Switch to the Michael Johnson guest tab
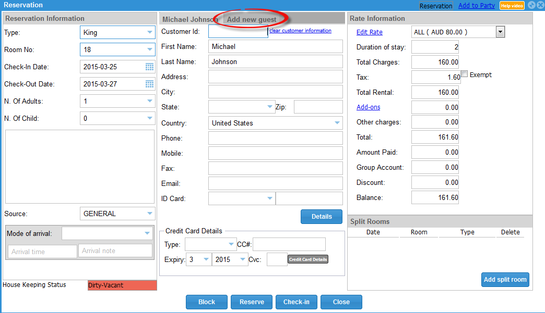The height and width of the screenshot is (313, 545). [190, 19]
